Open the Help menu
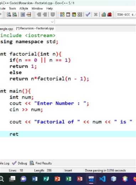This screenshot has width=136, height=185. [x=49, y=9]
